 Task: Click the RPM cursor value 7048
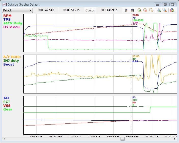[136, 15]
